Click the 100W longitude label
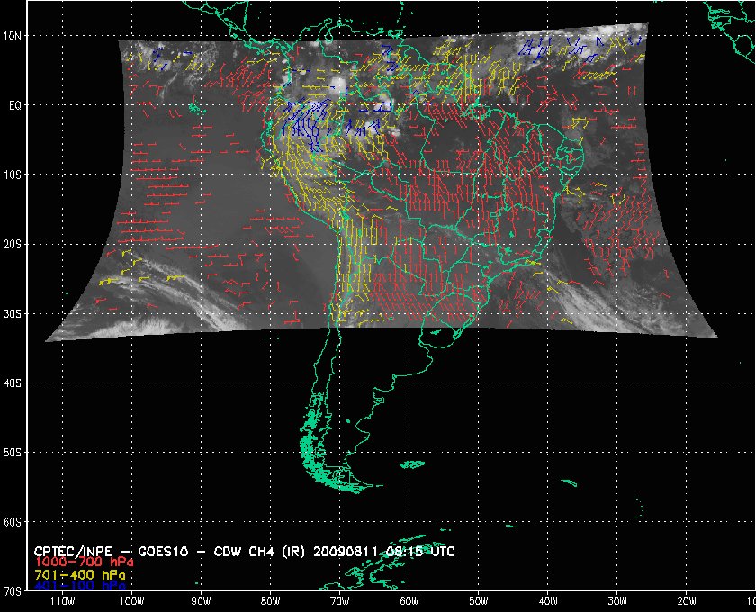The width and height of the screenshot is (756, 612). (x=131, y=601)
